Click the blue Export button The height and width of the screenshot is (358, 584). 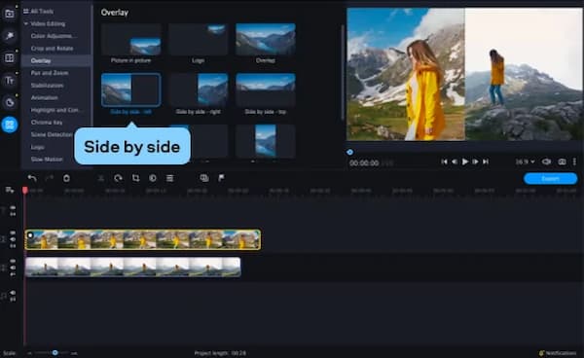tap(551, 179)
